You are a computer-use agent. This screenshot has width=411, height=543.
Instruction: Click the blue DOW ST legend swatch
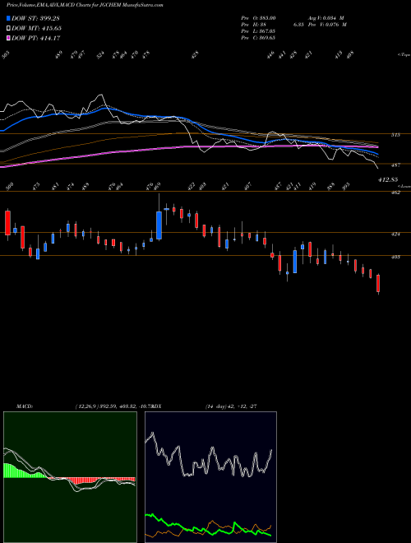9,18
